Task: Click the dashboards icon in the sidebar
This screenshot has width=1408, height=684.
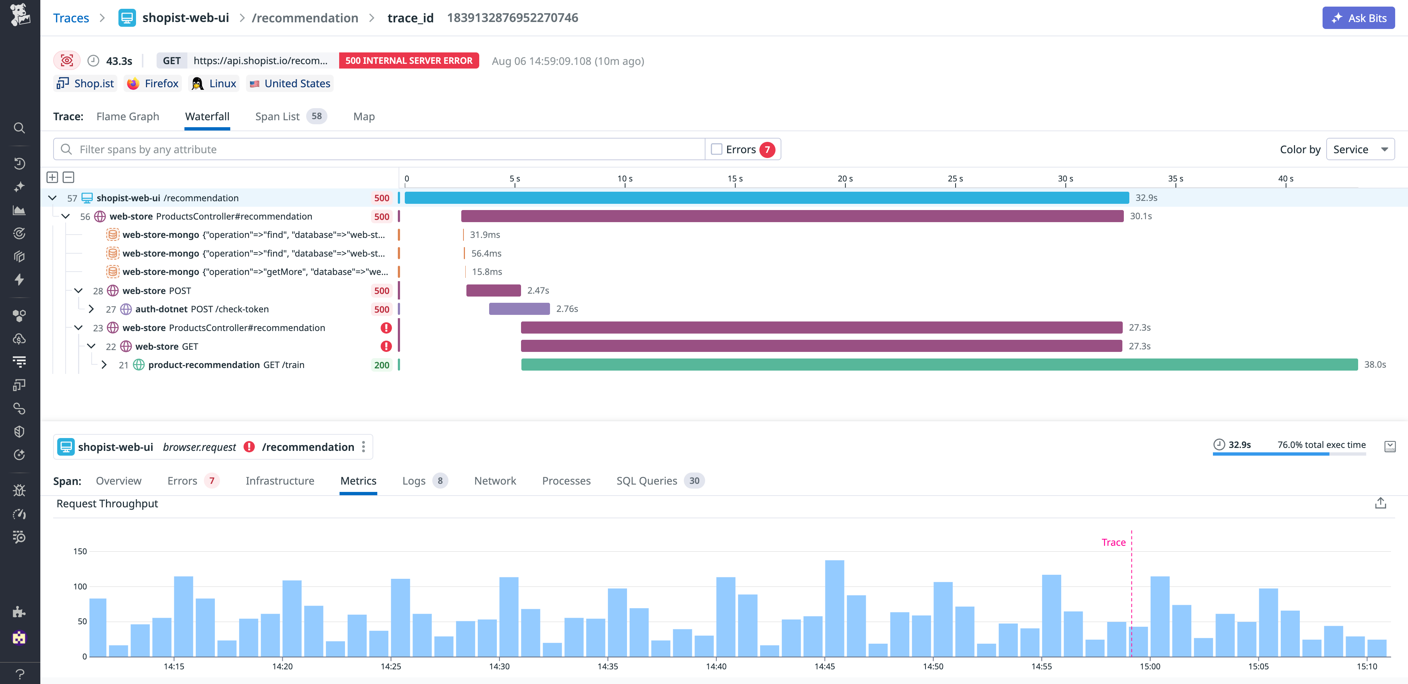Action: [19, 210]
